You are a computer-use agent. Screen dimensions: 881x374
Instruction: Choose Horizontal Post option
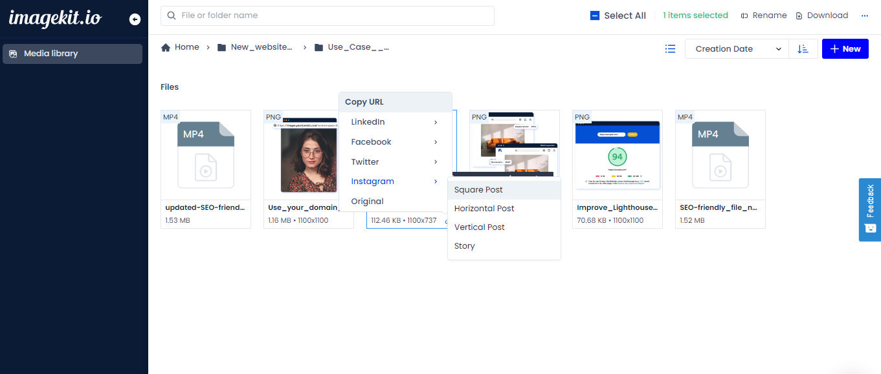click(x=504, y=209)
